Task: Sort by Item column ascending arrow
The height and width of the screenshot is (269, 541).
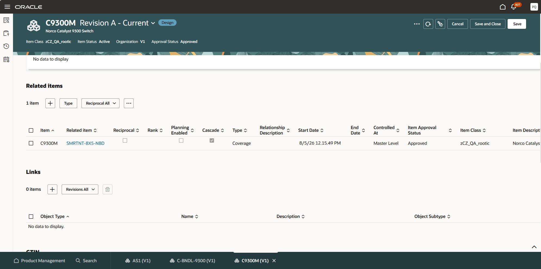Action: 53,130
